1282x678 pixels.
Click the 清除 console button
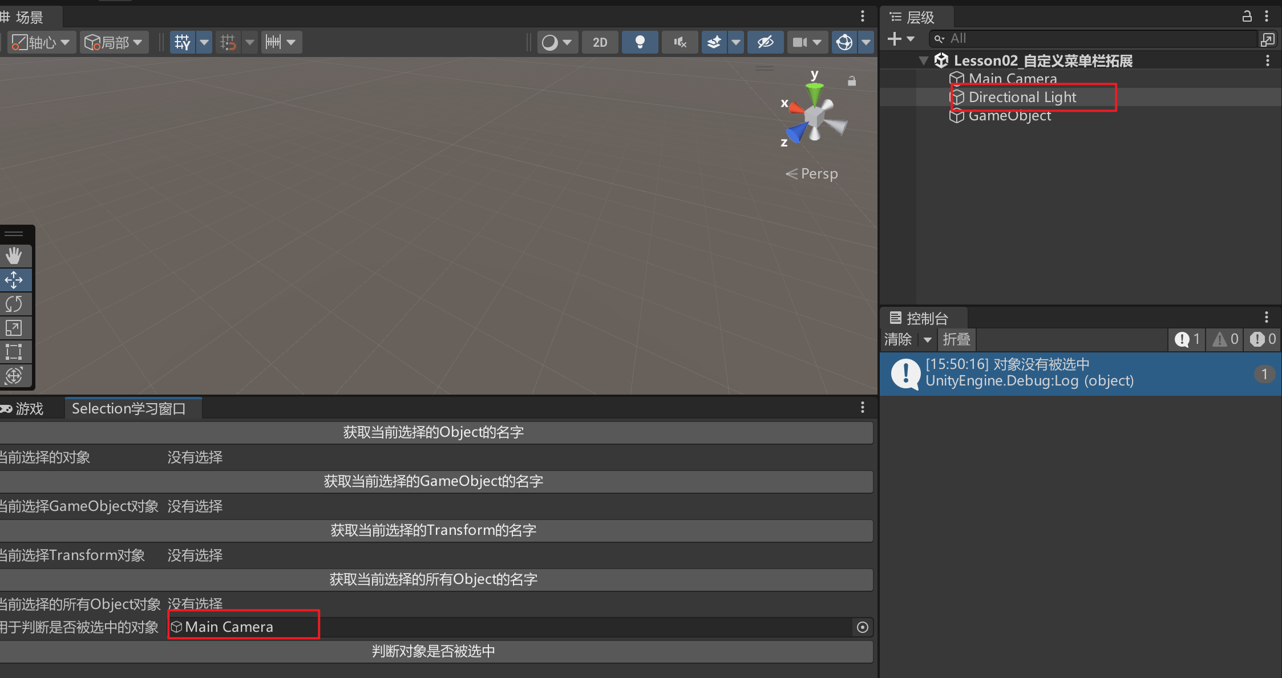point(897,340)
